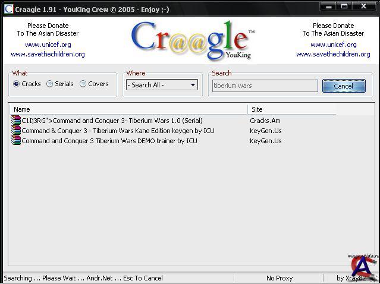Click the search field containing tiberium wars

(x=265, y=86)
